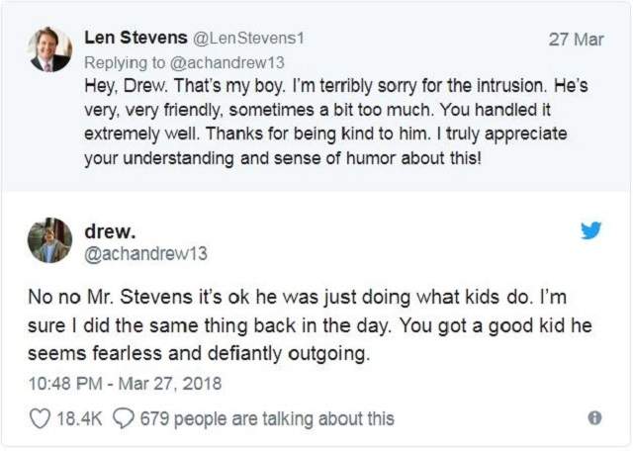Viewport: 633px width, 451px height.
Task: Click the 18.4K likes count
Action: 79,418
